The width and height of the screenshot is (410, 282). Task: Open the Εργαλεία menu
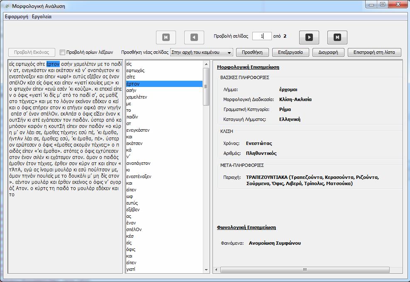coord(41,17)
